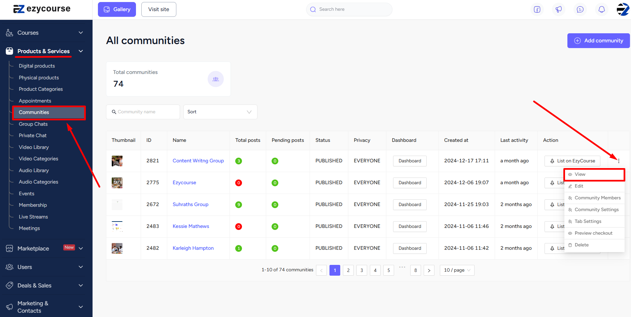Open the Content Writng Group link
The height and width of the screenshot is (317, 631).
coord(198,161)
